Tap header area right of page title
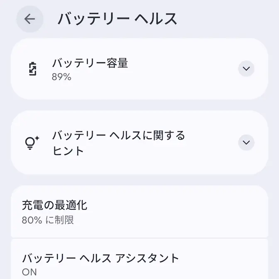The height and width of the screenshot is (279, 279). 228,19
